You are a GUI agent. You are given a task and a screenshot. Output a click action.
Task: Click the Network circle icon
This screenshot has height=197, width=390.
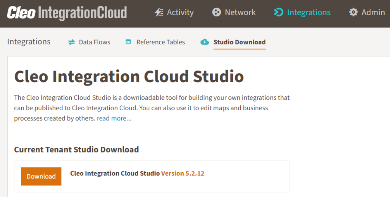pos(217,12)
